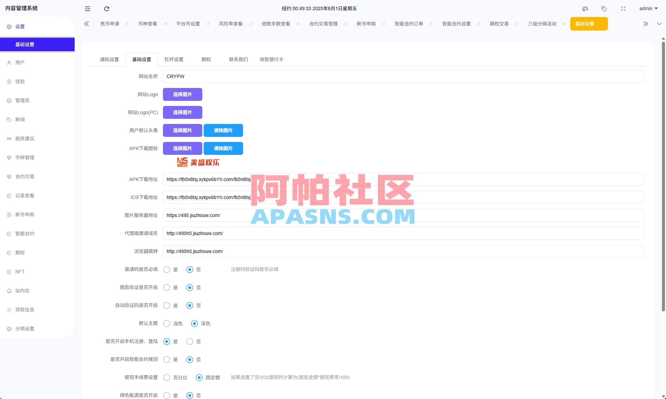666x399 pixels.
Task: Expand the 记录查看 sidebar section
Action: (37, 196)
